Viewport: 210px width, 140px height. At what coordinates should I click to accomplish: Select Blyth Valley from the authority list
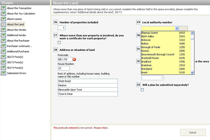tap(166, 36)
